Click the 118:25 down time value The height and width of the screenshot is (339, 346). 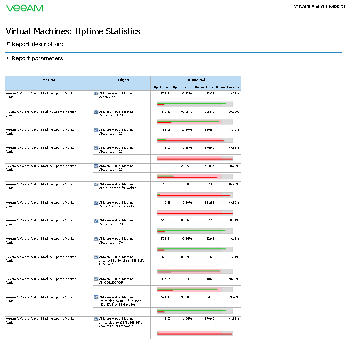(x=209, y=279)
